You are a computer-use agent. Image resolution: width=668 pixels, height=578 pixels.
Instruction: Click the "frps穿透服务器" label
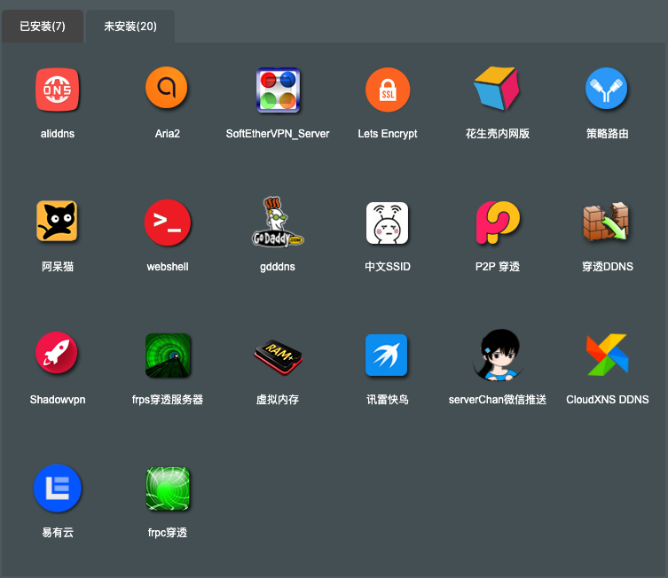(168, 399)
